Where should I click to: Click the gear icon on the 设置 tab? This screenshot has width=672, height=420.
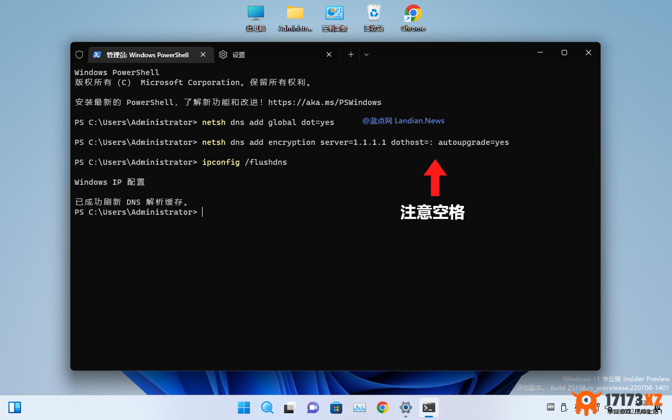tap(223, 55)
